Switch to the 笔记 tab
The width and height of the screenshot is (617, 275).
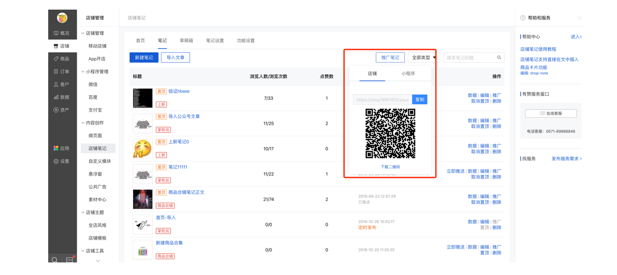click(x=162, y=41)
